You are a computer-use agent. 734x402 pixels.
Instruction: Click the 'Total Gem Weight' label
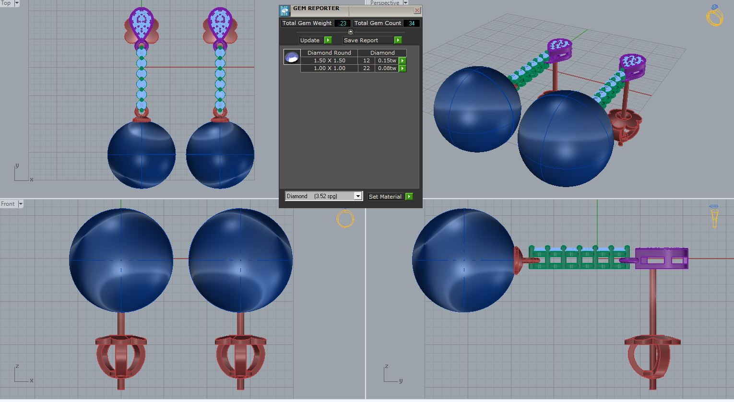pos(307,23)
